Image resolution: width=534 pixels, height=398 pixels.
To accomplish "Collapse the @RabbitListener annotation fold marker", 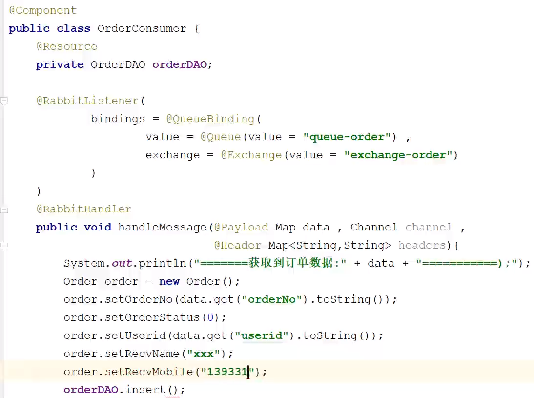I will [x=4, y=101].
